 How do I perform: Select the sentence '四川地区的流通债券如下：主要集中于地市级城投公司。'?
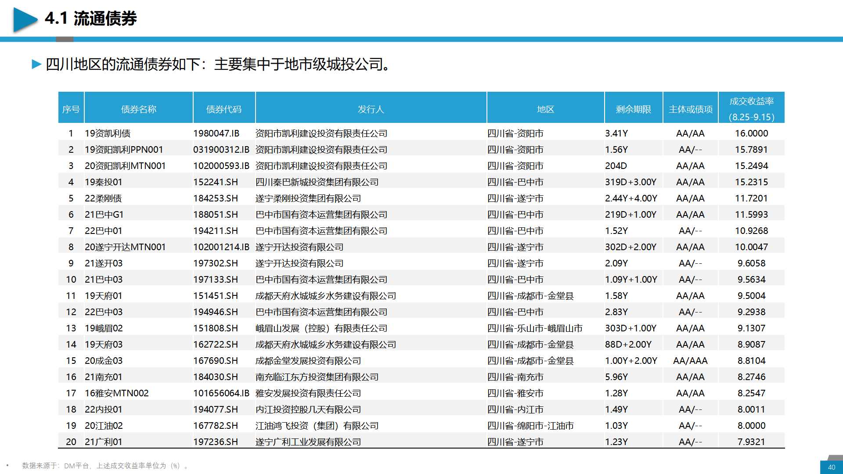(x=218, y=65)
